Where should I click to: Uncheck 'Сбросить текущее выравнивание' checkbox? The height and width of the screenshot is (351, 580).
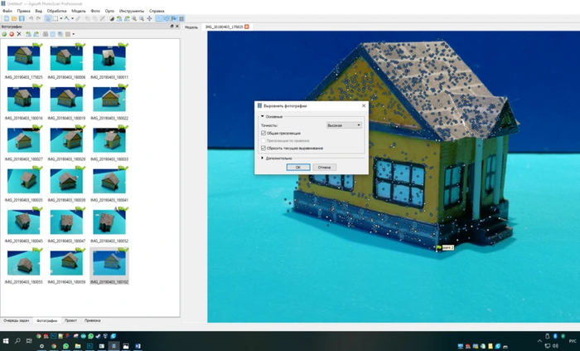(263, 148)
